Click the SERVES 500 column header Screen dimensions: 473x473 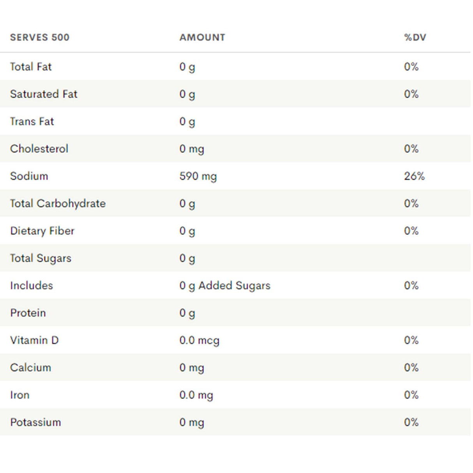40,37
